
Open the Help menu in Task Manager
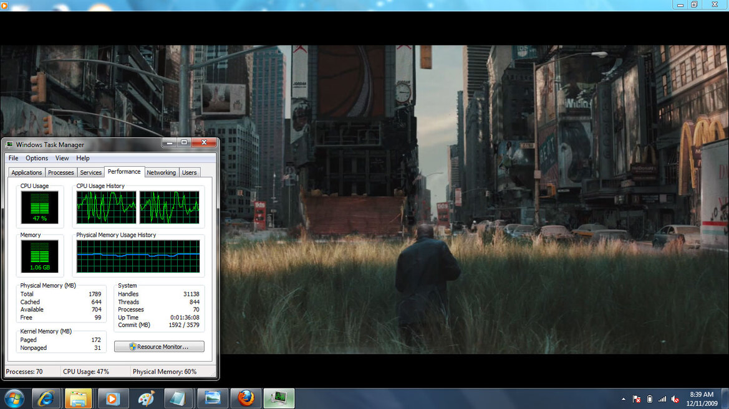(83, 158)
